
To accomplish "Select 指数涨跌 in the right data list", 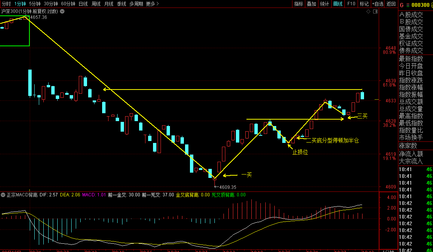I will (x=411, y=80).
